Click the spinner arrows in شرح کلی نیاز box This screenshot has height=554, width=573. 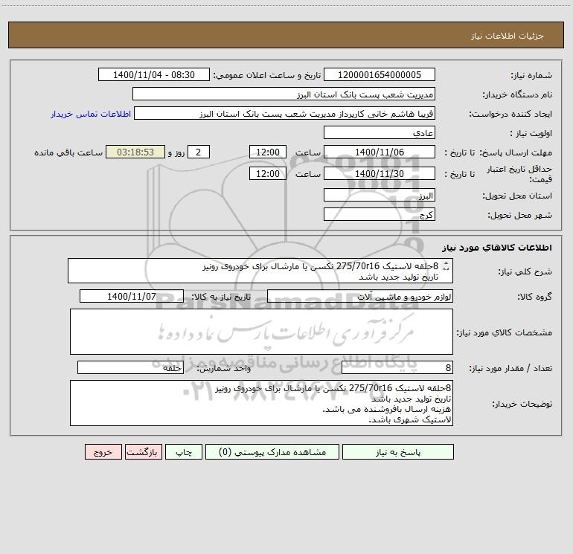tap(446, 266)
